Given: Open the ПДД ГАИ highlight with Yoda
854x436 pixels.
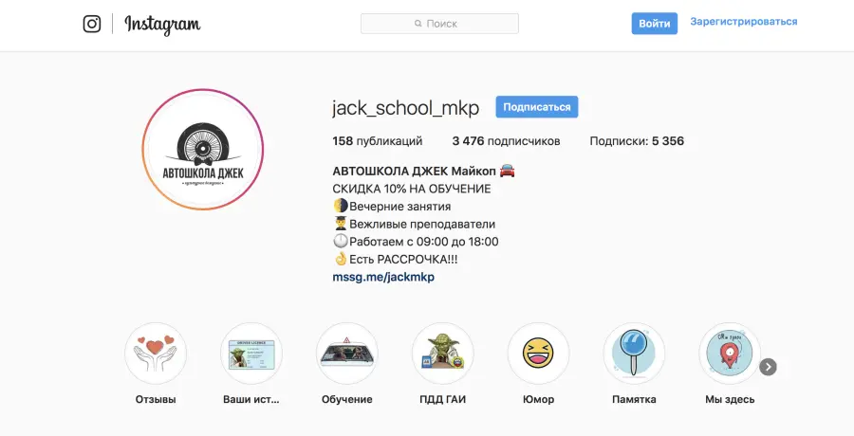Looking at the screenshot, I should pos(443,354).
